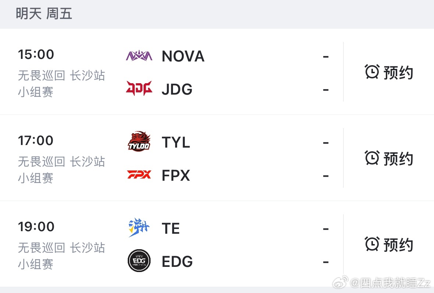This screenshot has height=293, width=434.
Task: Open the NOVA team name
Action: click(183, 56)
